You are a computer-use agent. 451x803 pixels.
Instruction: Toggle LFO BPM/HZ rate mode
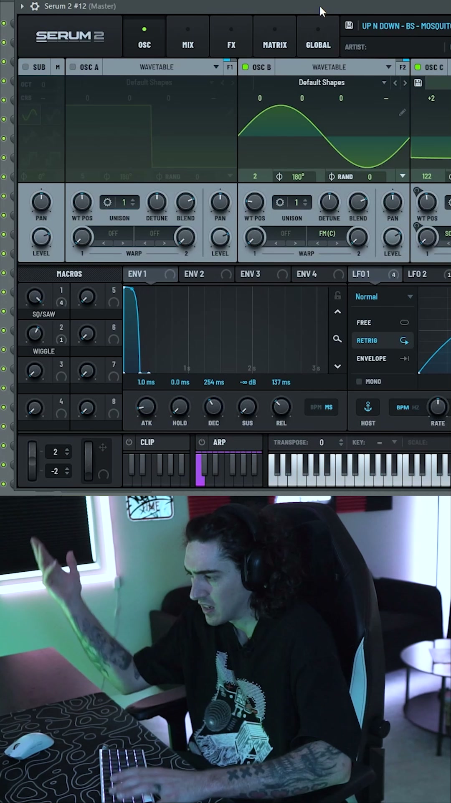click(408, 407)
